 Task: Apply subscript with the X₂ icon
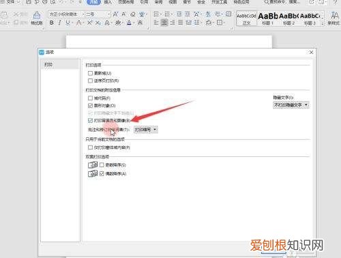point(98,23)
